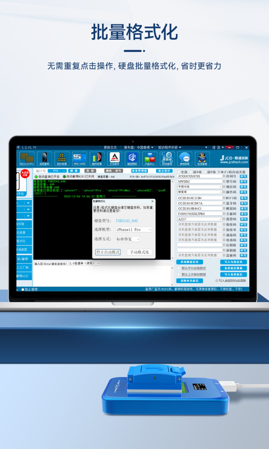Viewport: 269px width, 449px height.
Task: Launch the 艾讯助手 AiXun assistant icon
Action: click(x=114, y=159)
